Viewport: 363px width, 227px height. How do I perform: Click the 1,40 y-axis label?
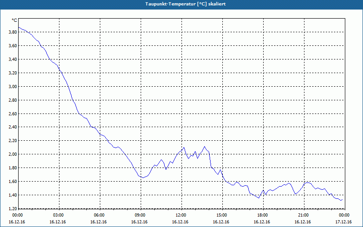pyautogui.click(x=13, y=195)
